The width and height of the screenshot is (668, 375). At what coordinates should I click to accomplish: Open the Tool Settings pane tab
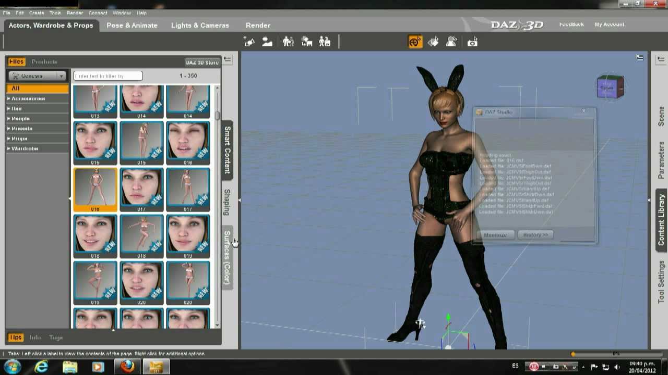(x=661, y=282)
